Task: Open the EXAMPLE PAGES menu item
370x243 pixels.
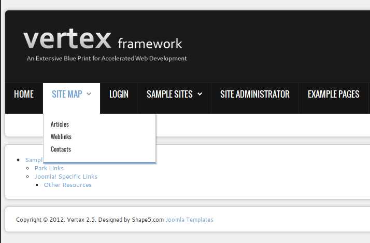Action: click(334, 94)
